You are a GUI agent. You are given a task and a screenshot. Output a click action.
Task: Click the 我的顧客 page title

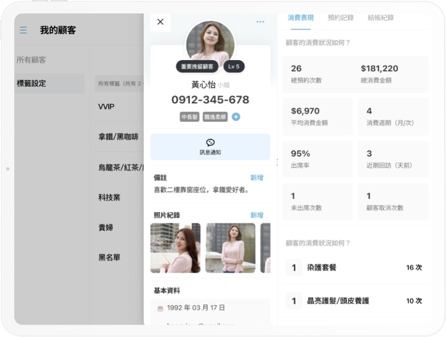(58, 30)
